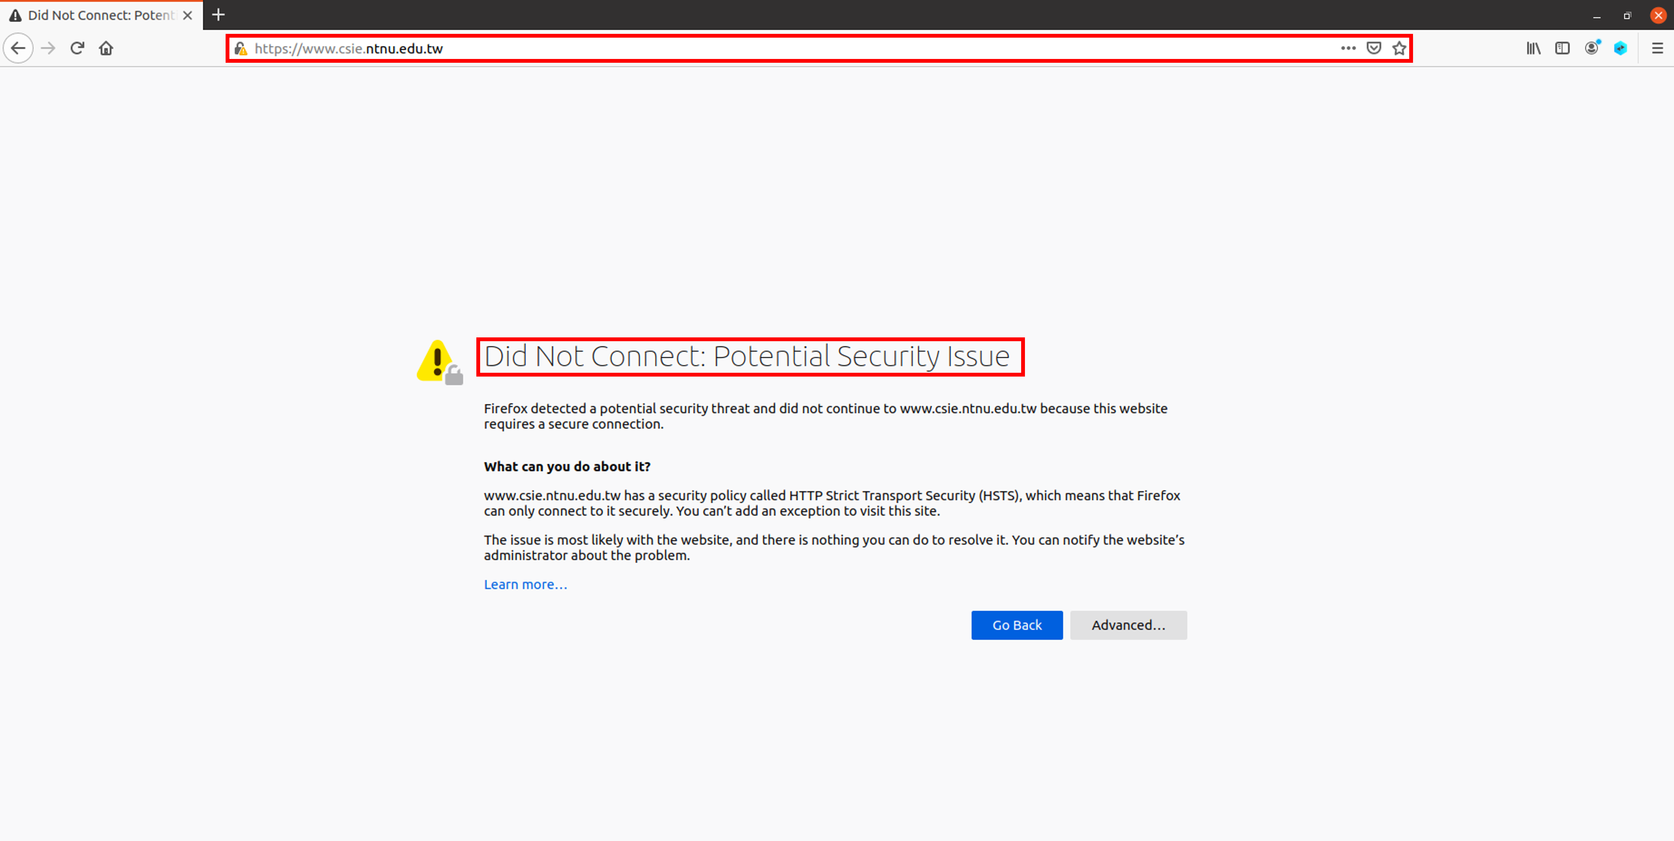Close the Firefox window

(x=1658, y=15)
